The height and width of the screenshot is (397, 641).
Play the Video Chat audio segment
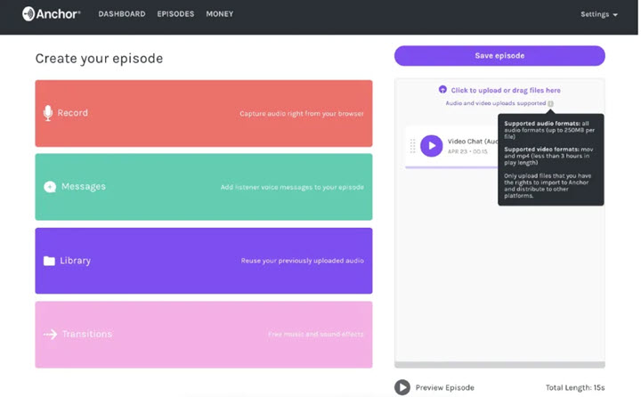431,146
